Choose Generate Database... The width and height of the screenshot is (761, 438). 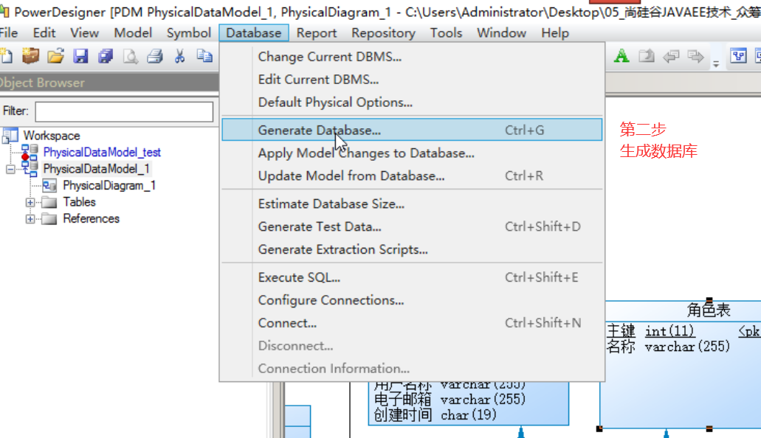(x=412, y=130)
